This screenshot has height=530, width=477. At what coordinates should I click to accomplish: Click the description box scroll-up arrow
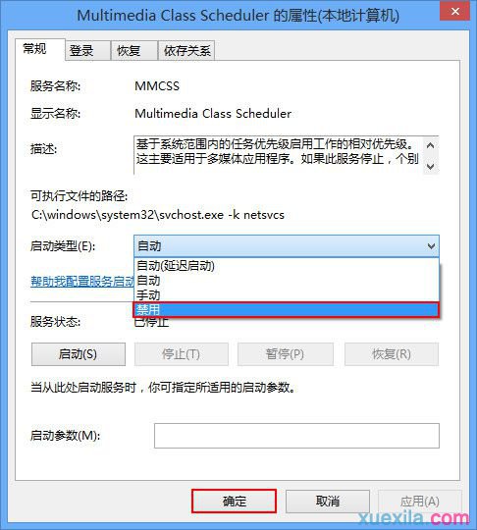point(430,145)
